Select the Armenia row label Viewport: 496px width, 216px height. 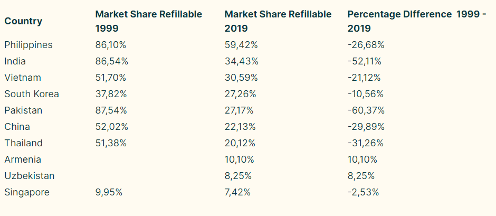click(x=23, y=159)
